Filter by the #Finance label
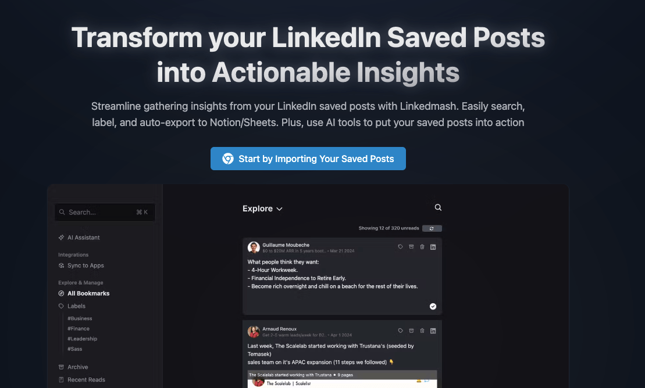The image size is (645, 388). 79,329
